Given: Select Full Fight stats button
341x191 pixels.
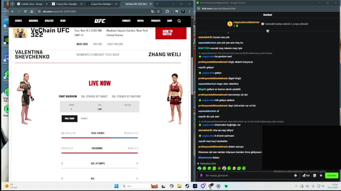Looking at the screenshot, I should pyautogui.click(x=70, y=119).
